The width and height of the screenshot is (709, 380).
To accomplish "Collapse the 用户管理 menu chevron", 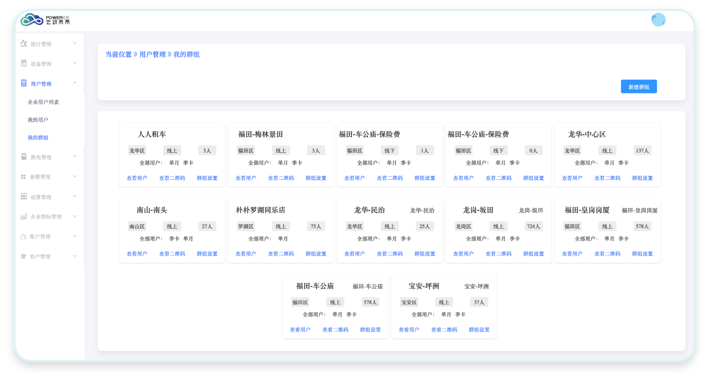I will coord(75,83).
